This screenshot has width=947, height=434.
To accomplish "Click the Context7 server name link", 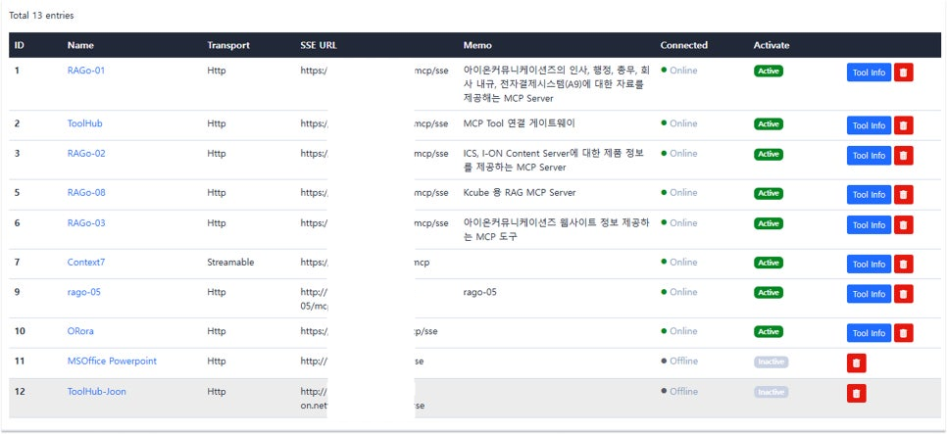I will click(85, 263).
